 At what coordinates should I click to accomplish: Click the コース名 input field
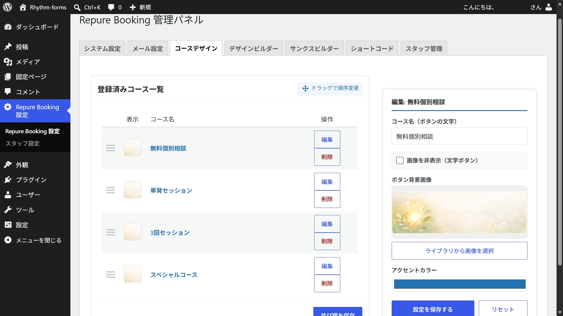pos(459,136)
